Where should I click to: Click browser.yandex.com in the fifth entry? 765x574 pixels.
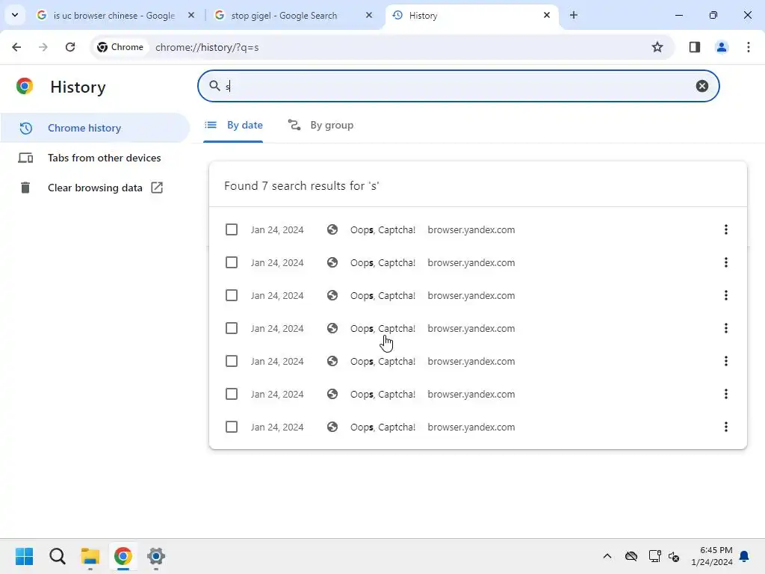pos(471,362)
